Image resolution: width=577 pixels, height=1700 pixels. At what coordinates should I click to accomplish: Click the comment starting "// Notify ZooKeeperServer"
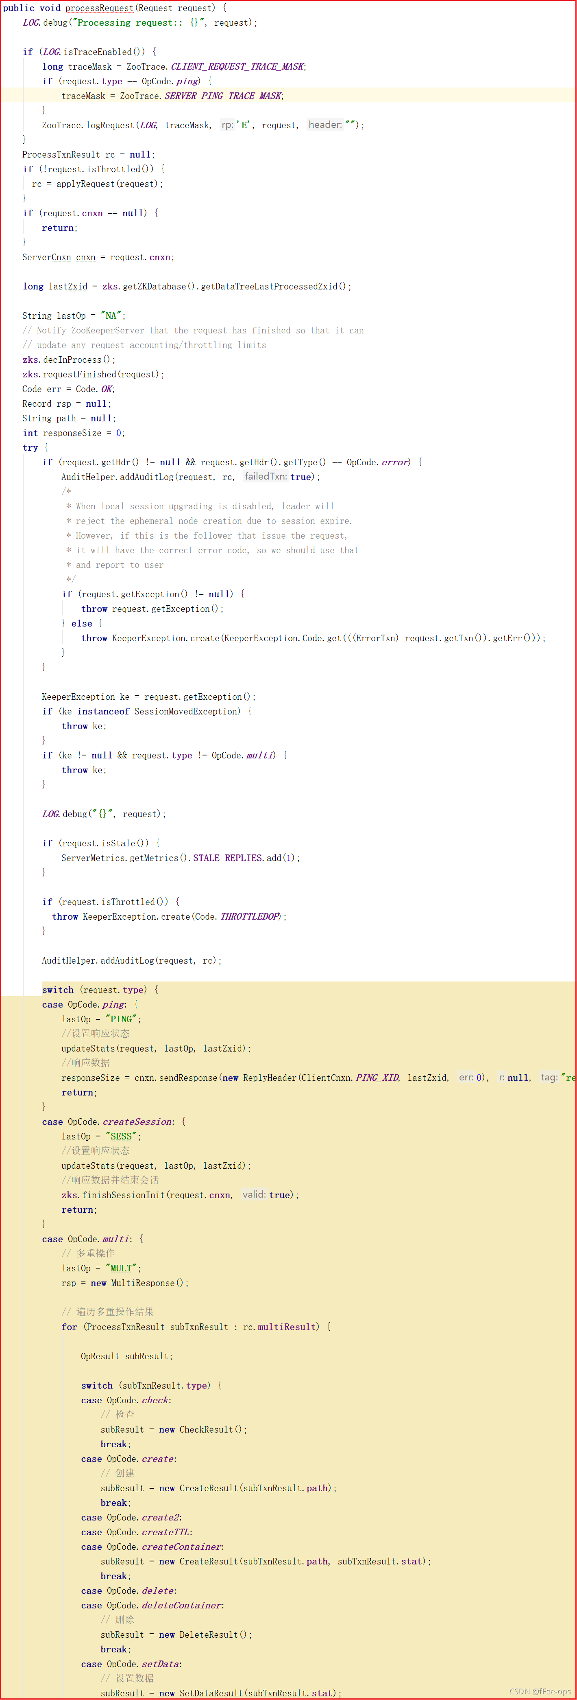193,331
